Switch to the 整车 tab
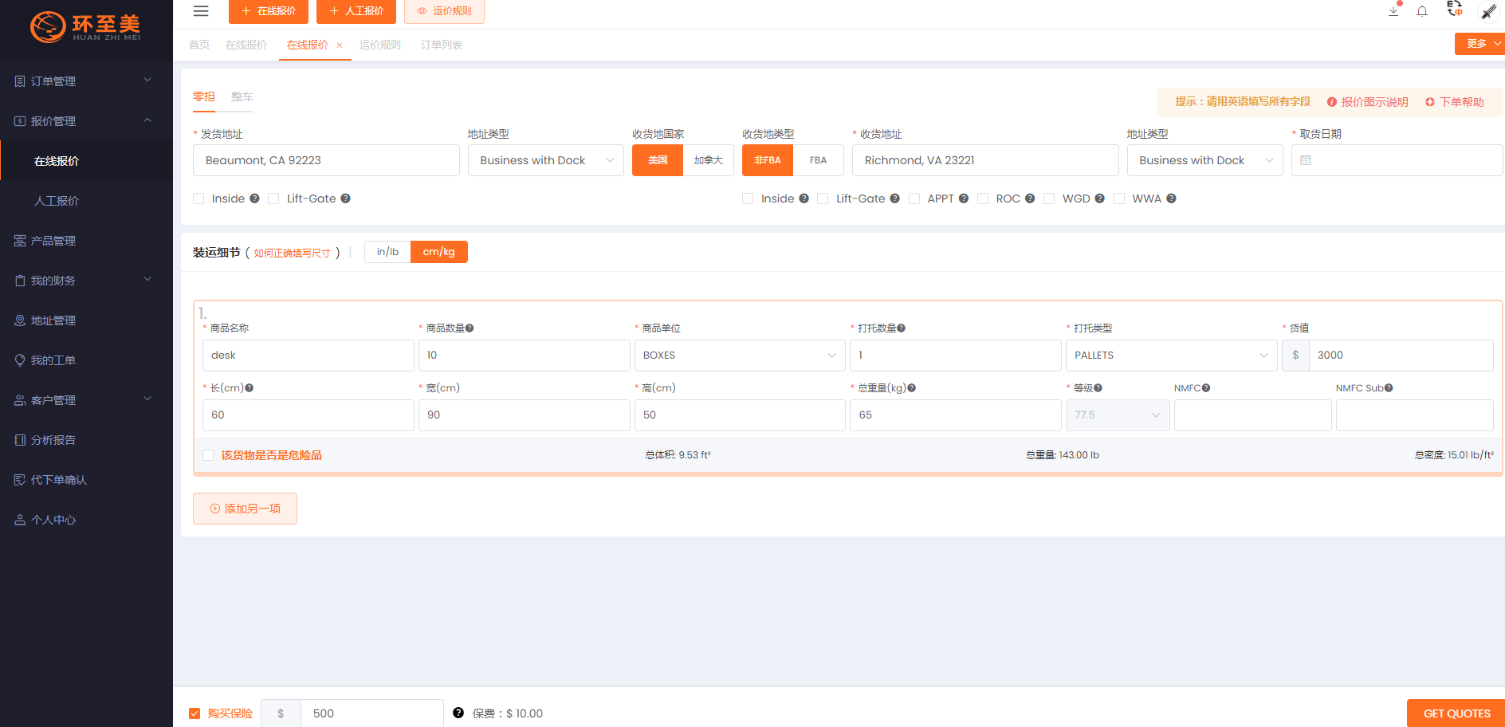Screen dimensions: 1505x727 tap(242, 96)
